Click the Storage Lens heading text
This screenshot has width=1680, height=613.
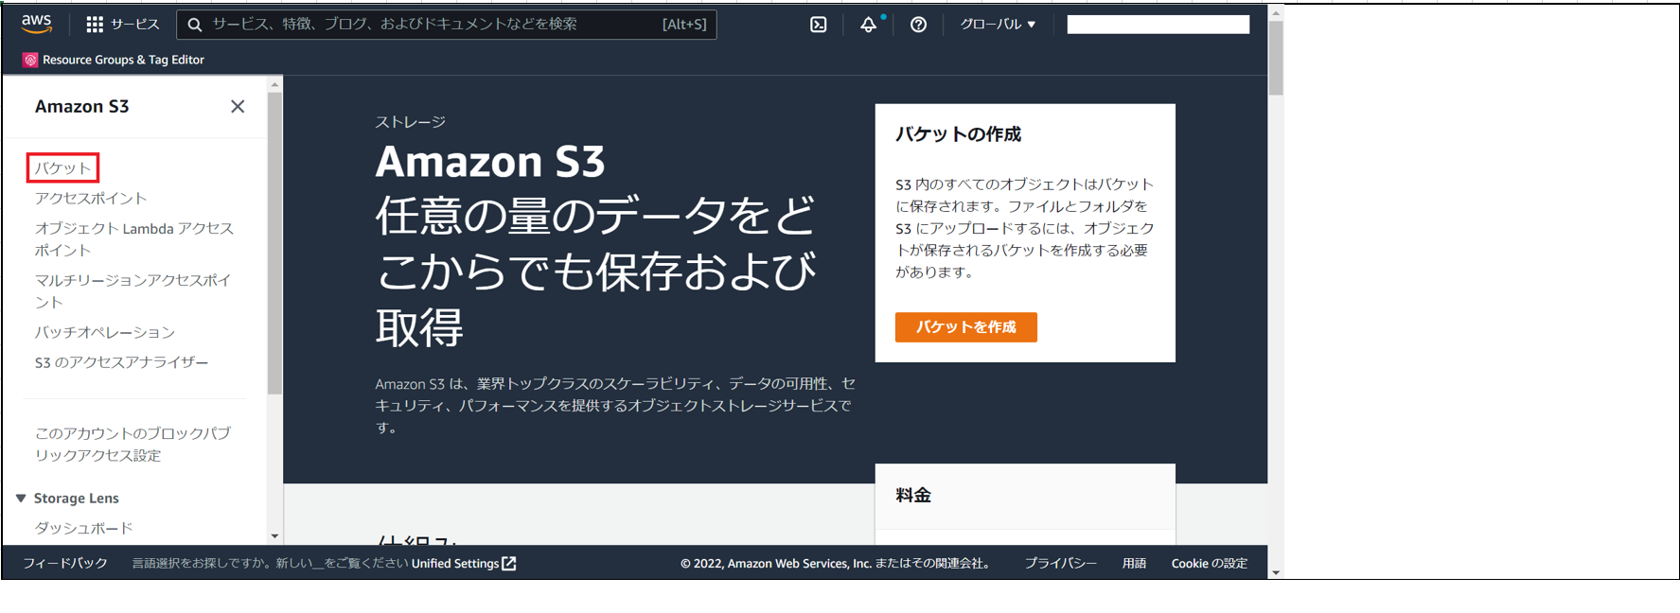pyautogui.click(x=77, y=499)
